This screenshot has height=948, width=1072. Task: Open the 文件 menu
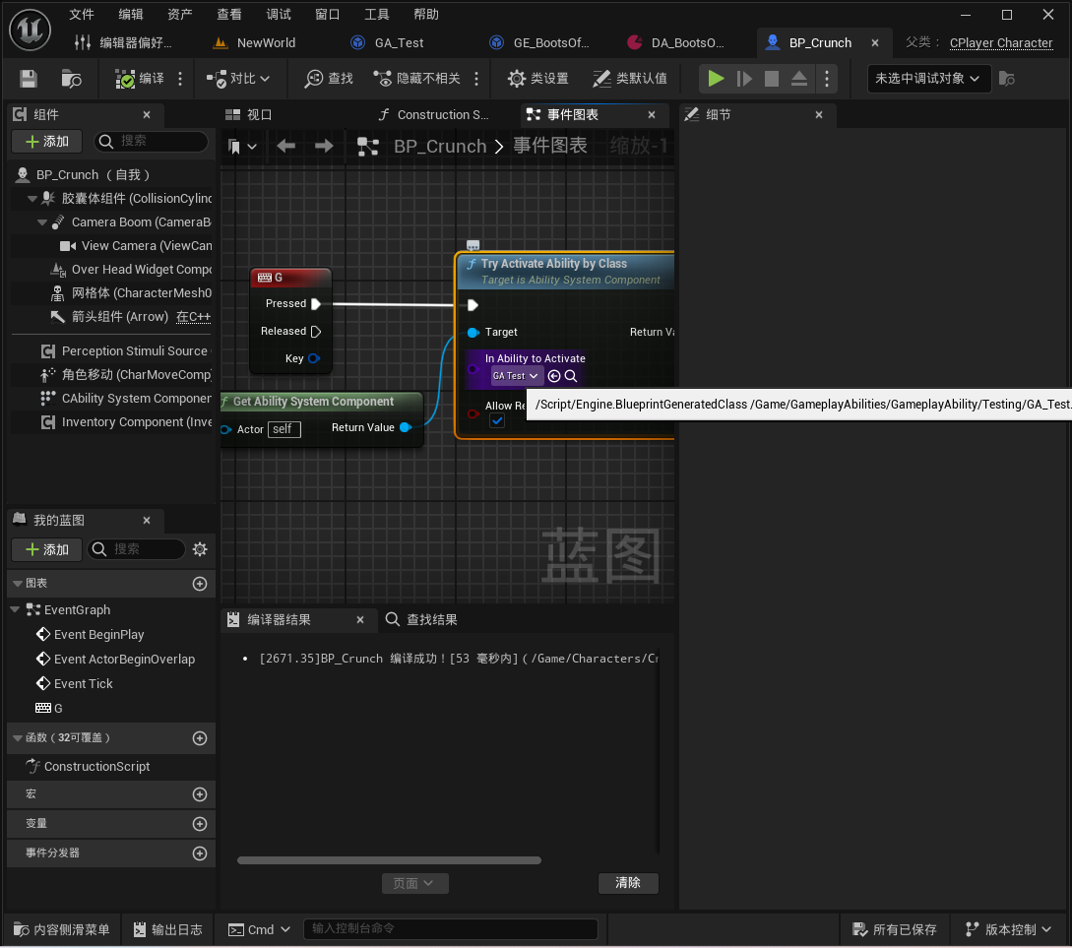click(x=82, y=15)
